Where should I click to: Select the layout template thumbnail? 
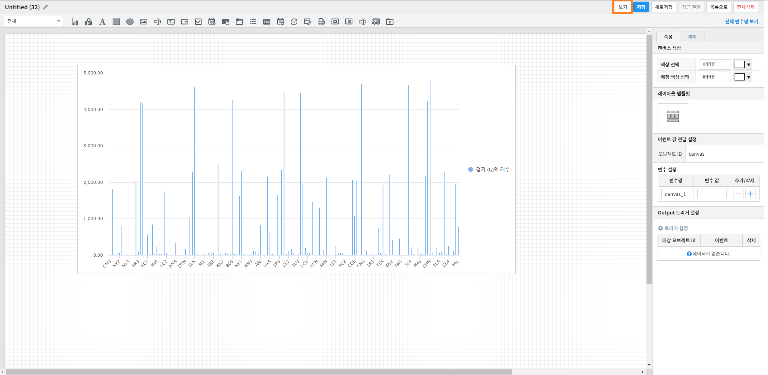point(673,116)
